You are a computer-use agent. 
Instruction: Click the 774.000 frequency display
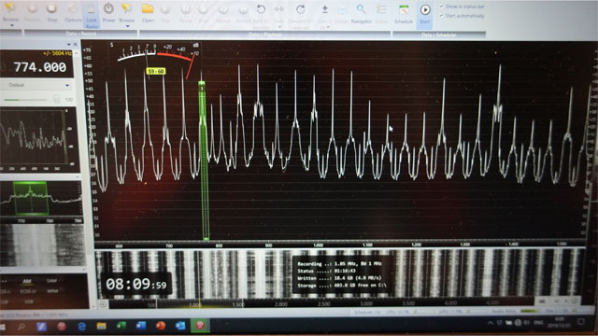coord(39,67)
